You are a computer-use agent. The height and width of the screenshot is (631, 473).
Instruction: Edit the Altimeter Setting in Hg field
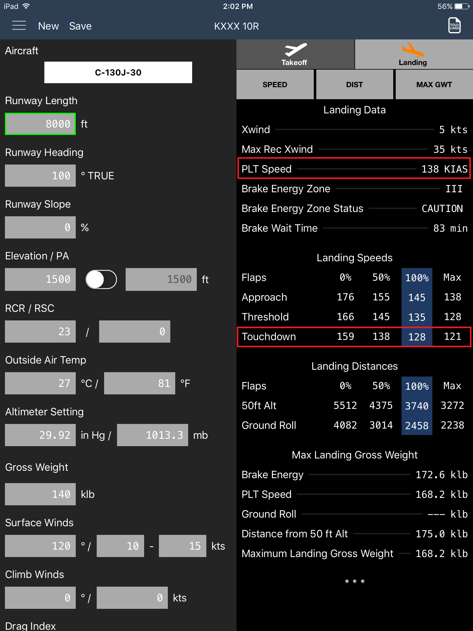click(x=40, y=435)
